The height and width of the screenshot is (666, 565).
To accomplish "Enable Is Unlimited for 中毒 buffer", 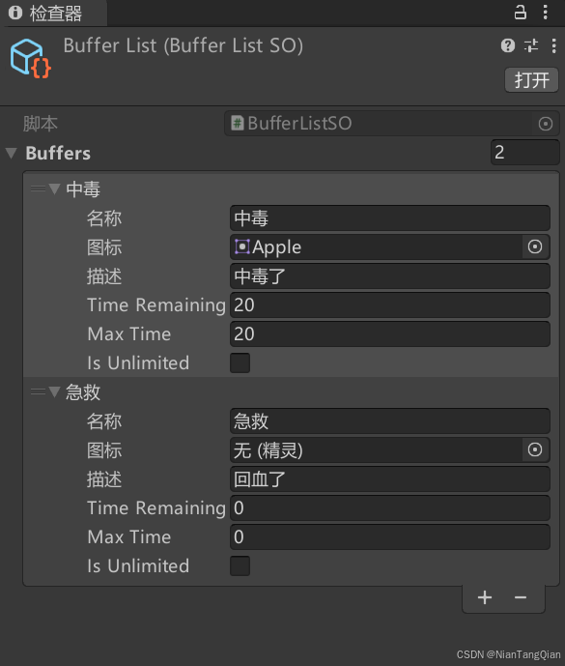I will [240, 362].
